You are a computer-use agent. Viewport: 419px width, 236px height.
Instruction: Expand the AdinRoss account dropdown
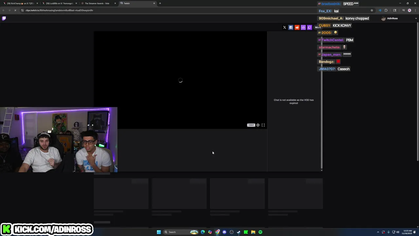pyautogui.click(x=416, y=18)
